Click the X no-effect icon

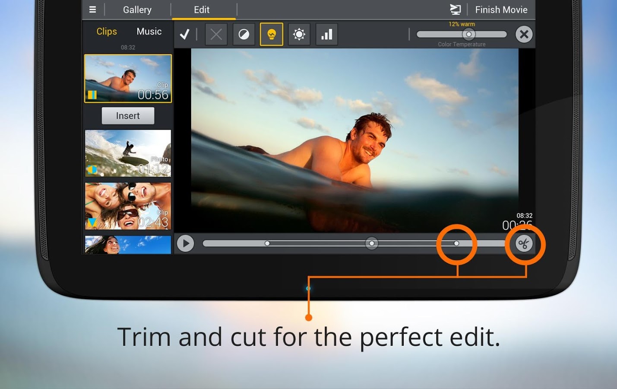coord(216,34)
